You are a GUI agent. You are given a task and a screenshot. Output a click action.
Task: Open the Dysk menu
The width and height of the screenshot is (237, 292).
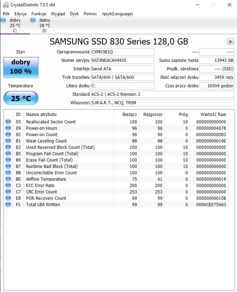click(x=75, y=14)
